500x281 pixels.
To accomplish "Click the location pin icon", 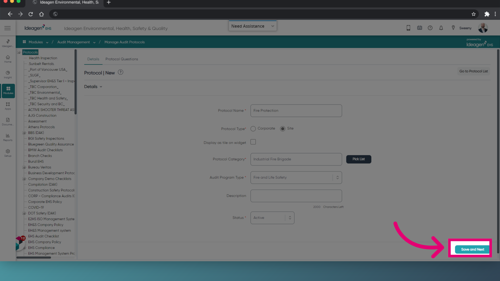I will click(453, 28).
